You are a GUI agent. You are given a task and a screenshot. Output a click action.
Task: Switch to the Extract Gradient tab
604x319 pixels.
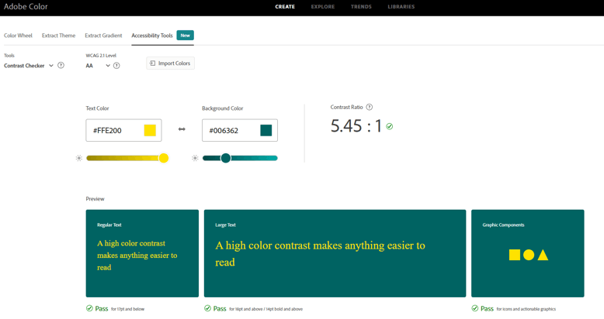click(x=103, y=36)
